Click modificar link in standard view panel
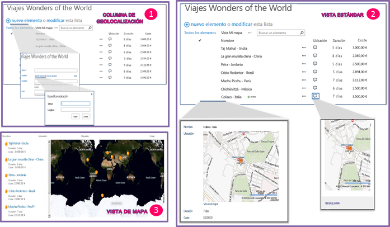 (x=242, y=25)
